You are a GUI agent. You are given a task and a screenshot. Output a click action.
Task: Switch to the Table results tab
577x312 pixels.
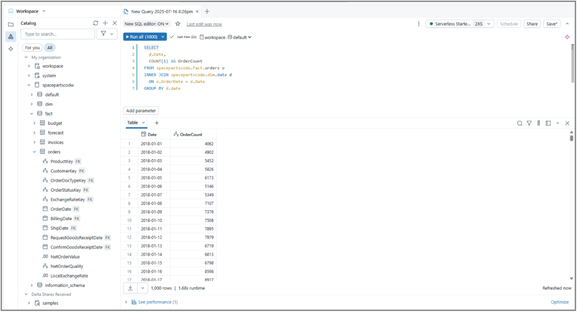(133, 123)
